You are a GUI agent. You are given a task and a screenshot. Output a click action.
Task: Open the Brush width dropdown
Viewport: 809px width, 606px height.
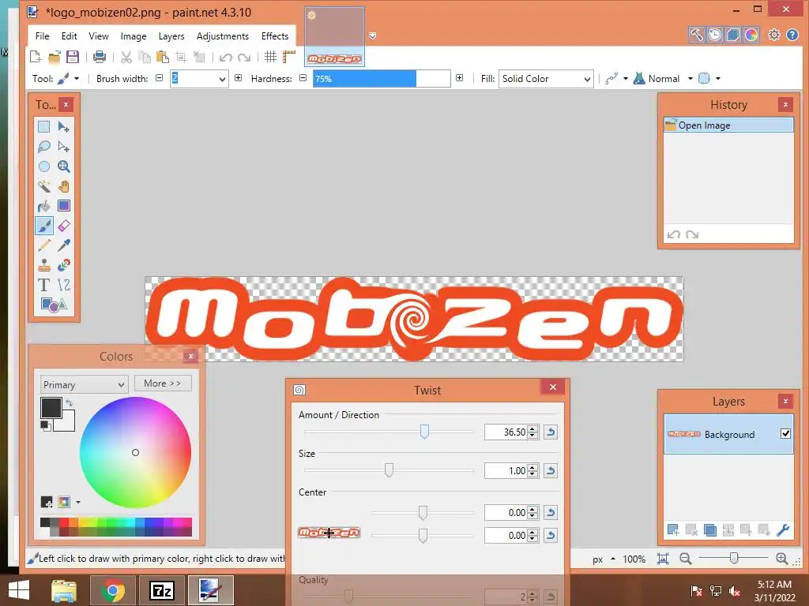pyautogui.click(x=222, y=79)
